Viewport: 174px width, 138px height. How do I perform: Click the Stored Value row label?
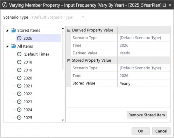[x=84, y=83]
